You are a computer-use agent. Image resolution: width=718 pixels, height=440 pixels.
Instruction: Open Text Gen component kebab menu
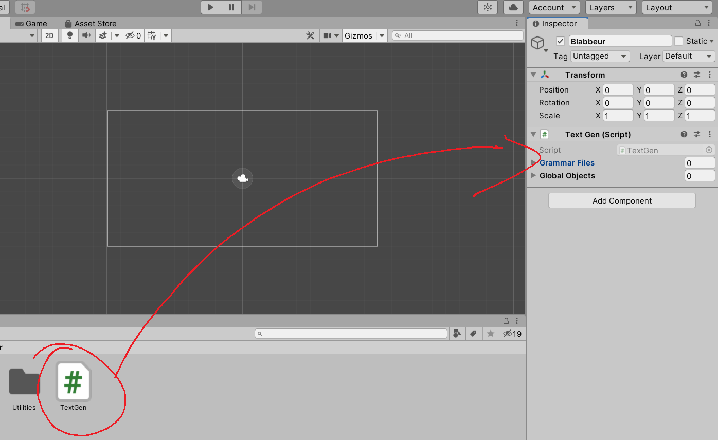point(710,135)
